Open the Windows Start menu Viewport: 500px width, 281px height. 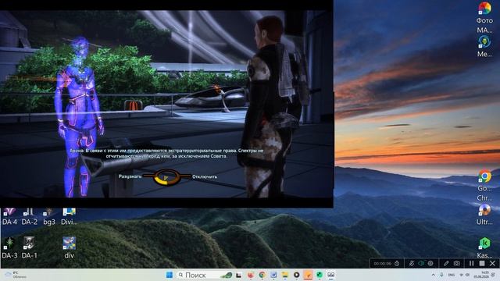pyautogui.click(x=170, y=275)
